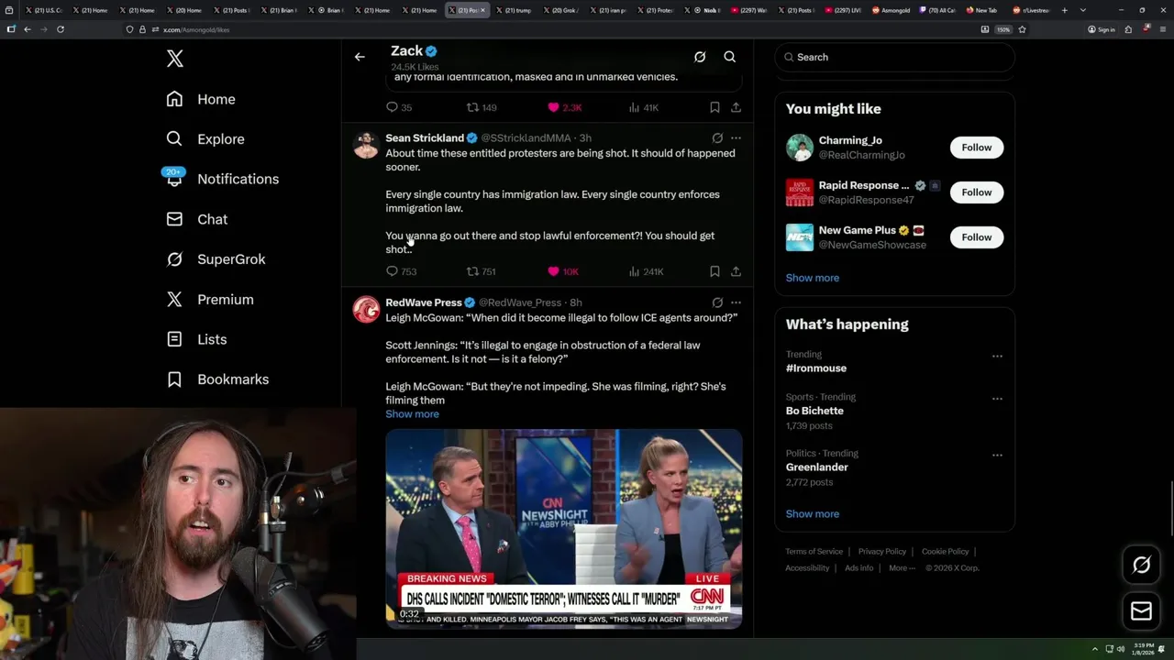Open more options for Greenlander trend

point(997,456)
